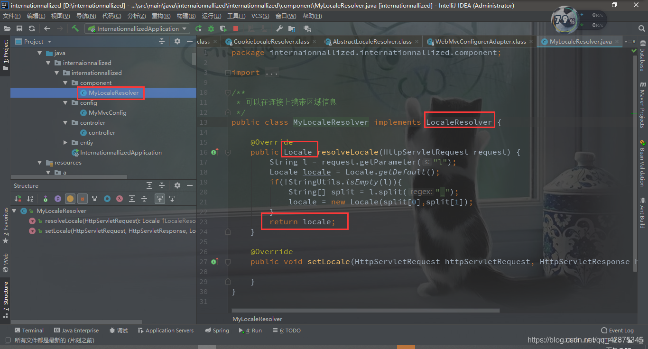648x349 pixels.
Task: Collapse MyLocaleResolver node in Structure panel
Action: click(x=14, y=211)
